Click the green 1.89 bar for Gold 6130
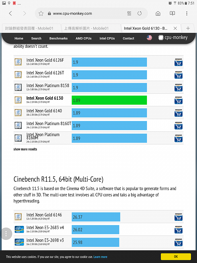The width and height of the screenshot is (197, 263). (109, 100)
